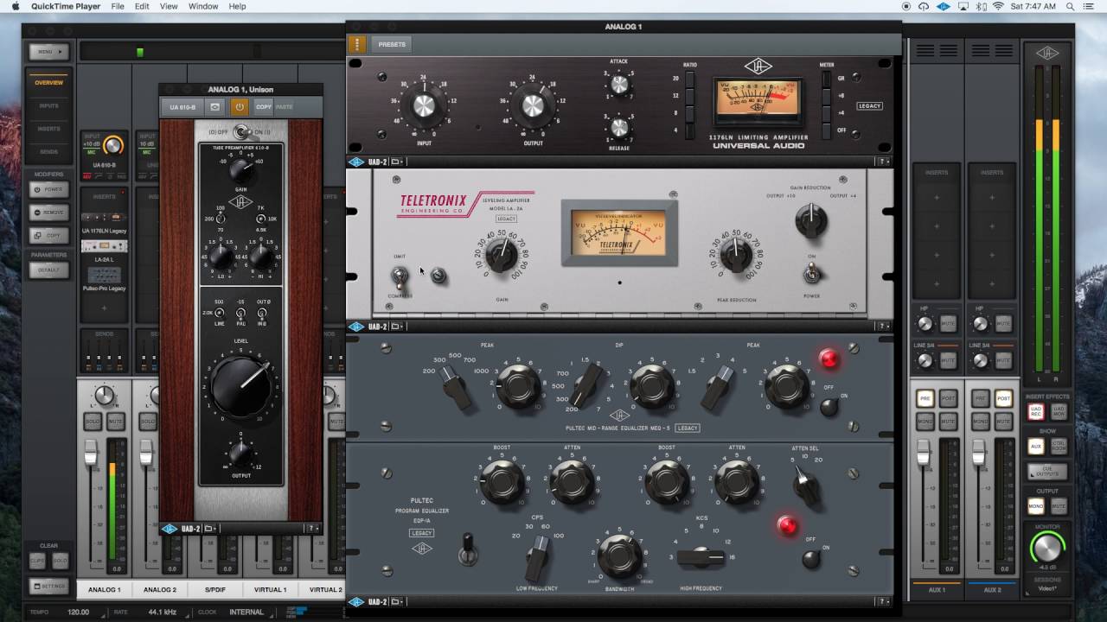The image size is (1107, 622).
Task: Click the Unison window power icon
Action: tap(240, 107)
